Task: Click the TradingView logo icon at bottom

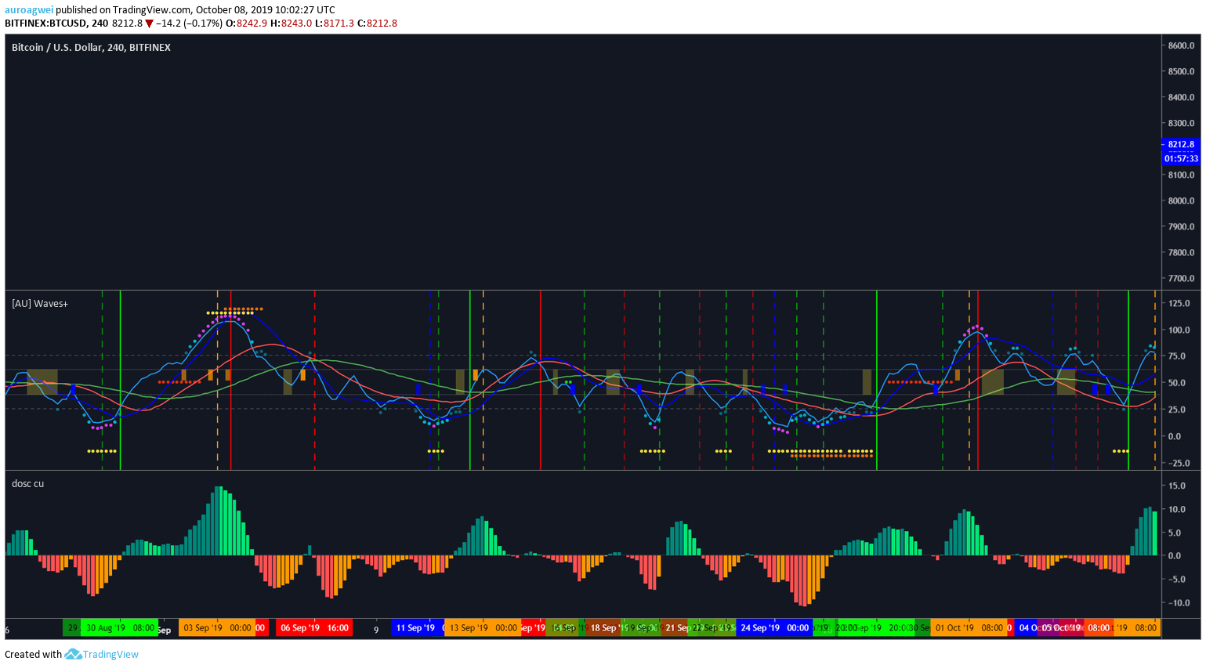Action: 73,655
